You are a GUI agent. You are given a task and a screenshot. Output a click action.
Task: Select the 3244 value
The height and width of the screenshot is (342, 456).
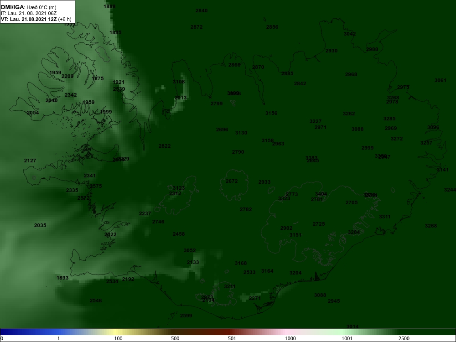click(450, 190)
